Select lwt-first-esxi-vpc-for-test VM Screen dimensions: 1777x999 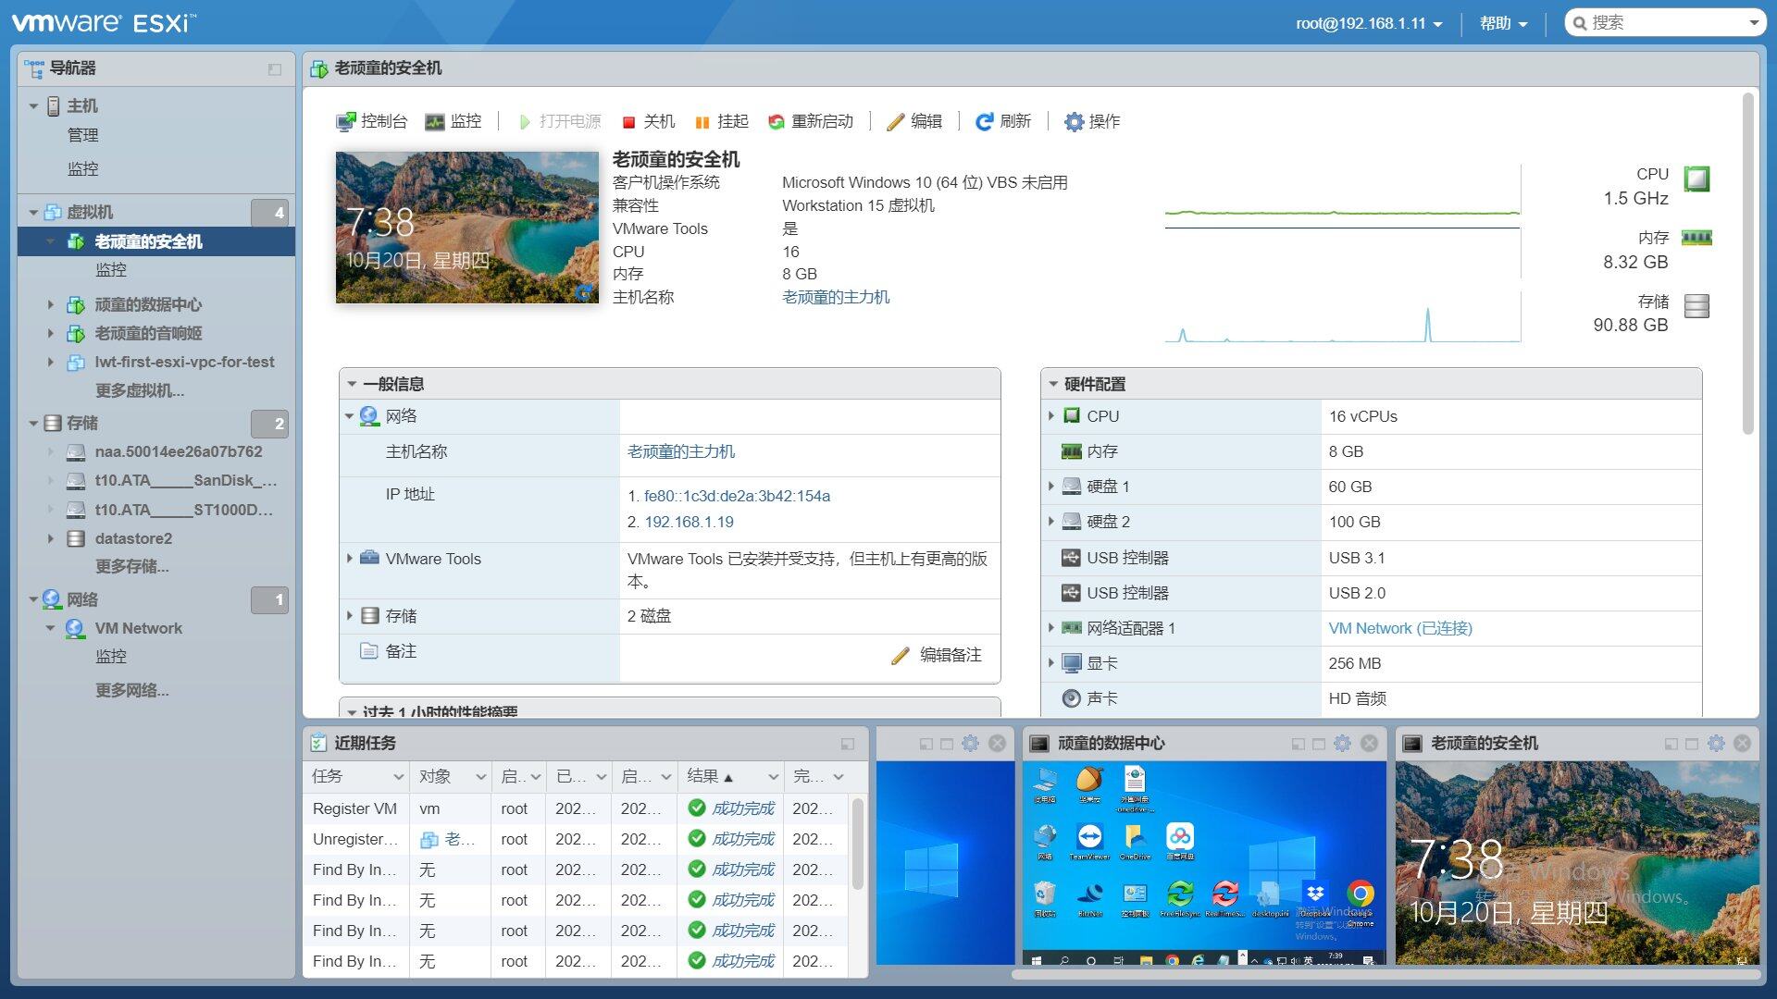coord(184,362)
